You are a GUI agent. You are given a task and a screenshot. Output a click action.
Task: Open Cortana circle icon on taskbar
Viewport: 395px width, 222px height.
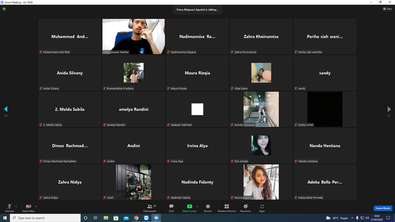pyautogui.click(x=85, y=218)
